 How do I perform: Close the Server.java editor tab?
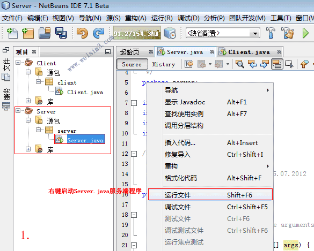212,52
